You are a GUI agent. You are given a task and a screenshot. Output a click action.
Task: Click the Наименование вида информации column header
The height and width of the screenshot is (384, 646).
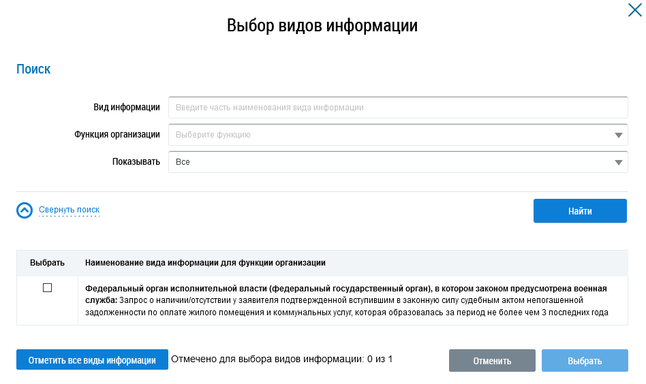[x=205, y=262]
